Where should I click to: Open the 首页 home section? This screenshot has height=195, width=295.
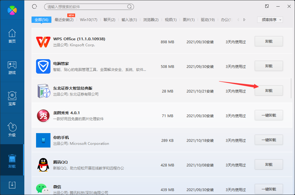tap(12, 36)
